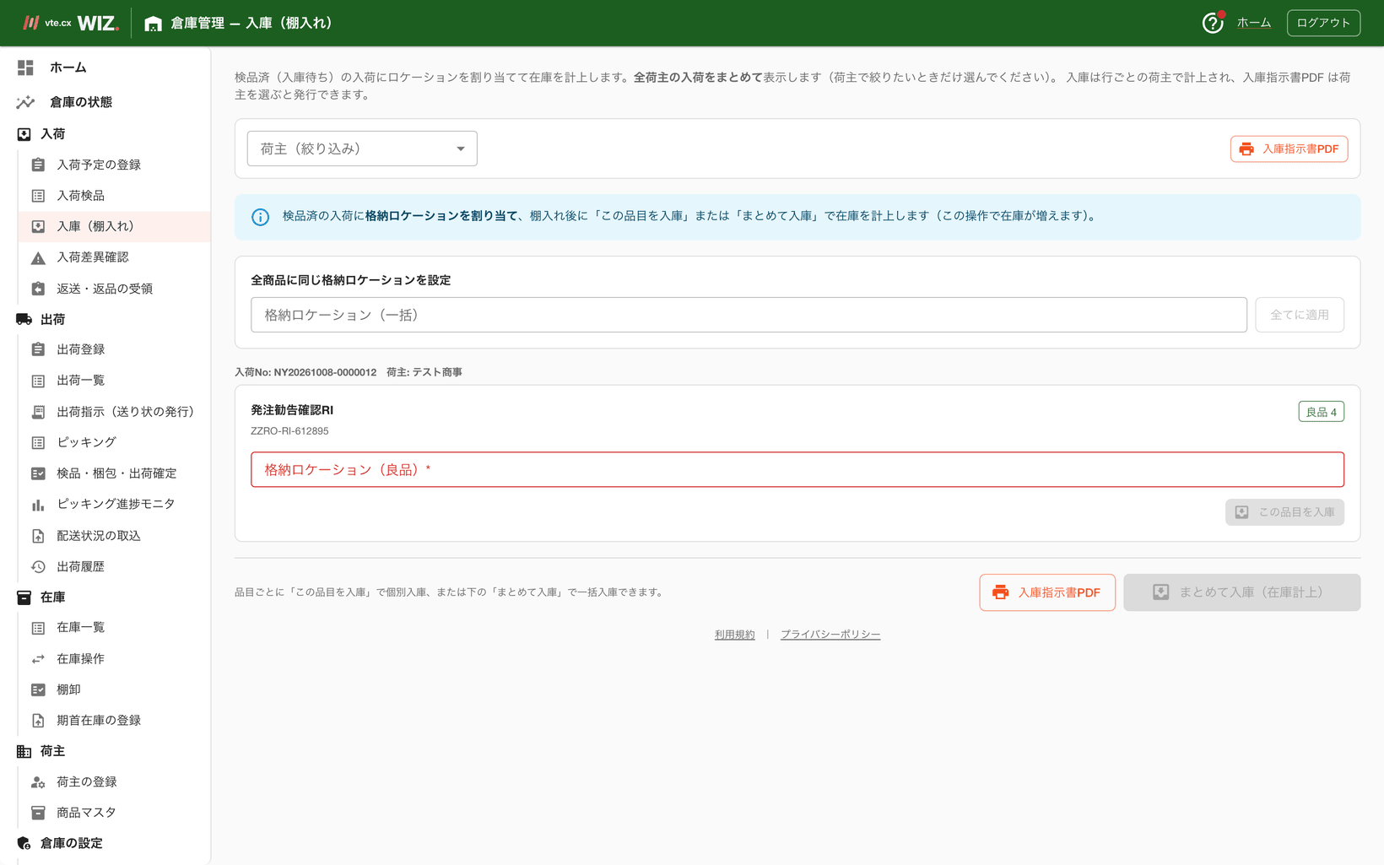1384x865 pixels.
Task: Click the ホーム link in header
Action: point(1253,23)
